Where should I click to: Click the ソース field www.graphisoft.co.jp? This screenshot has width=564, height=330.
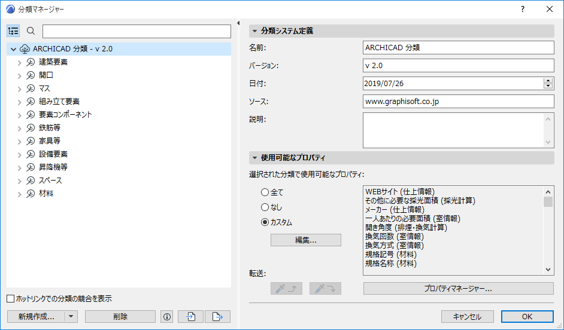[458, 101]
